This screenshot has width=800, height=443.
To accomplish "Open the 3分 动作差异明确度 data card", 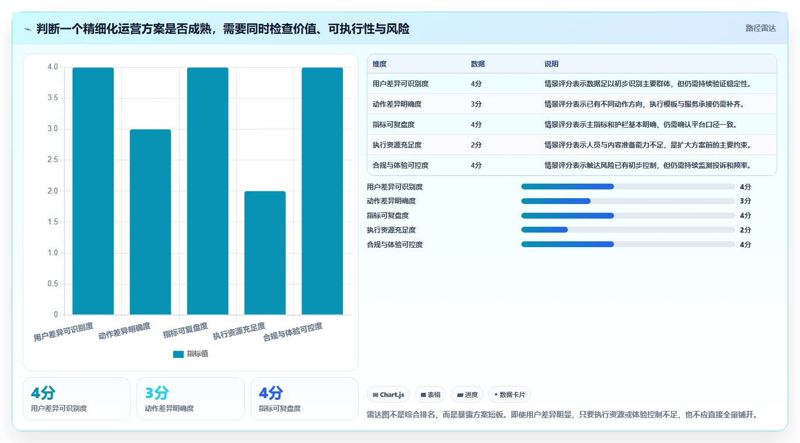I will point(191,399).
